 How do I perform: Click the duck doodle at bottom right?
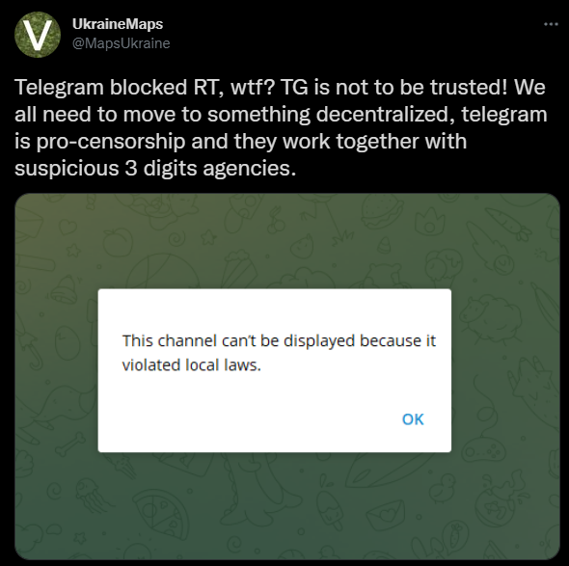point(442,488)
